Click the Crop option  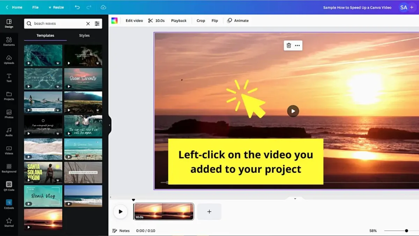[x=201, y=21]
